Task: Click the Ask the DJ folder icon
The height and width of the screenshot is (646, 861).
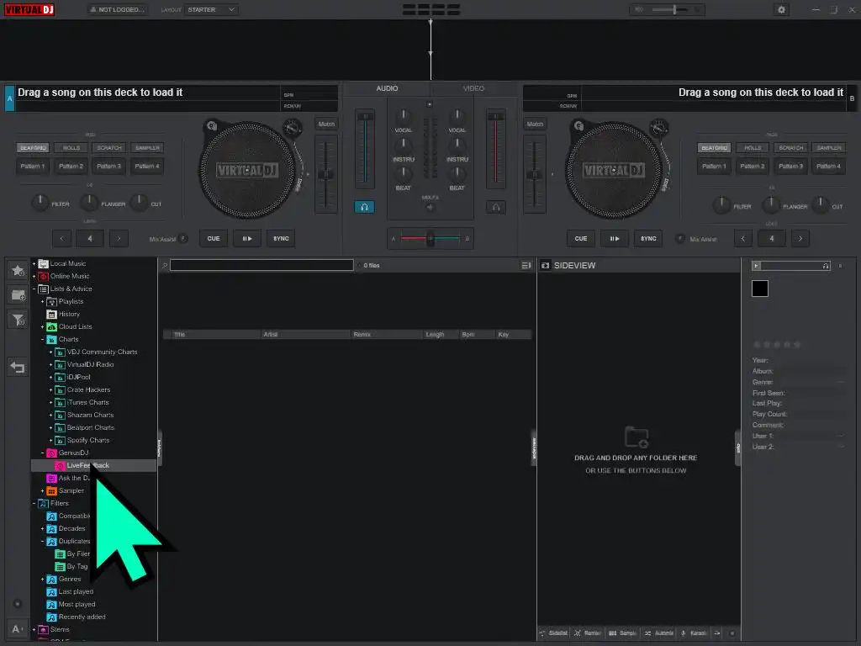Action: [x=51, y=479]
